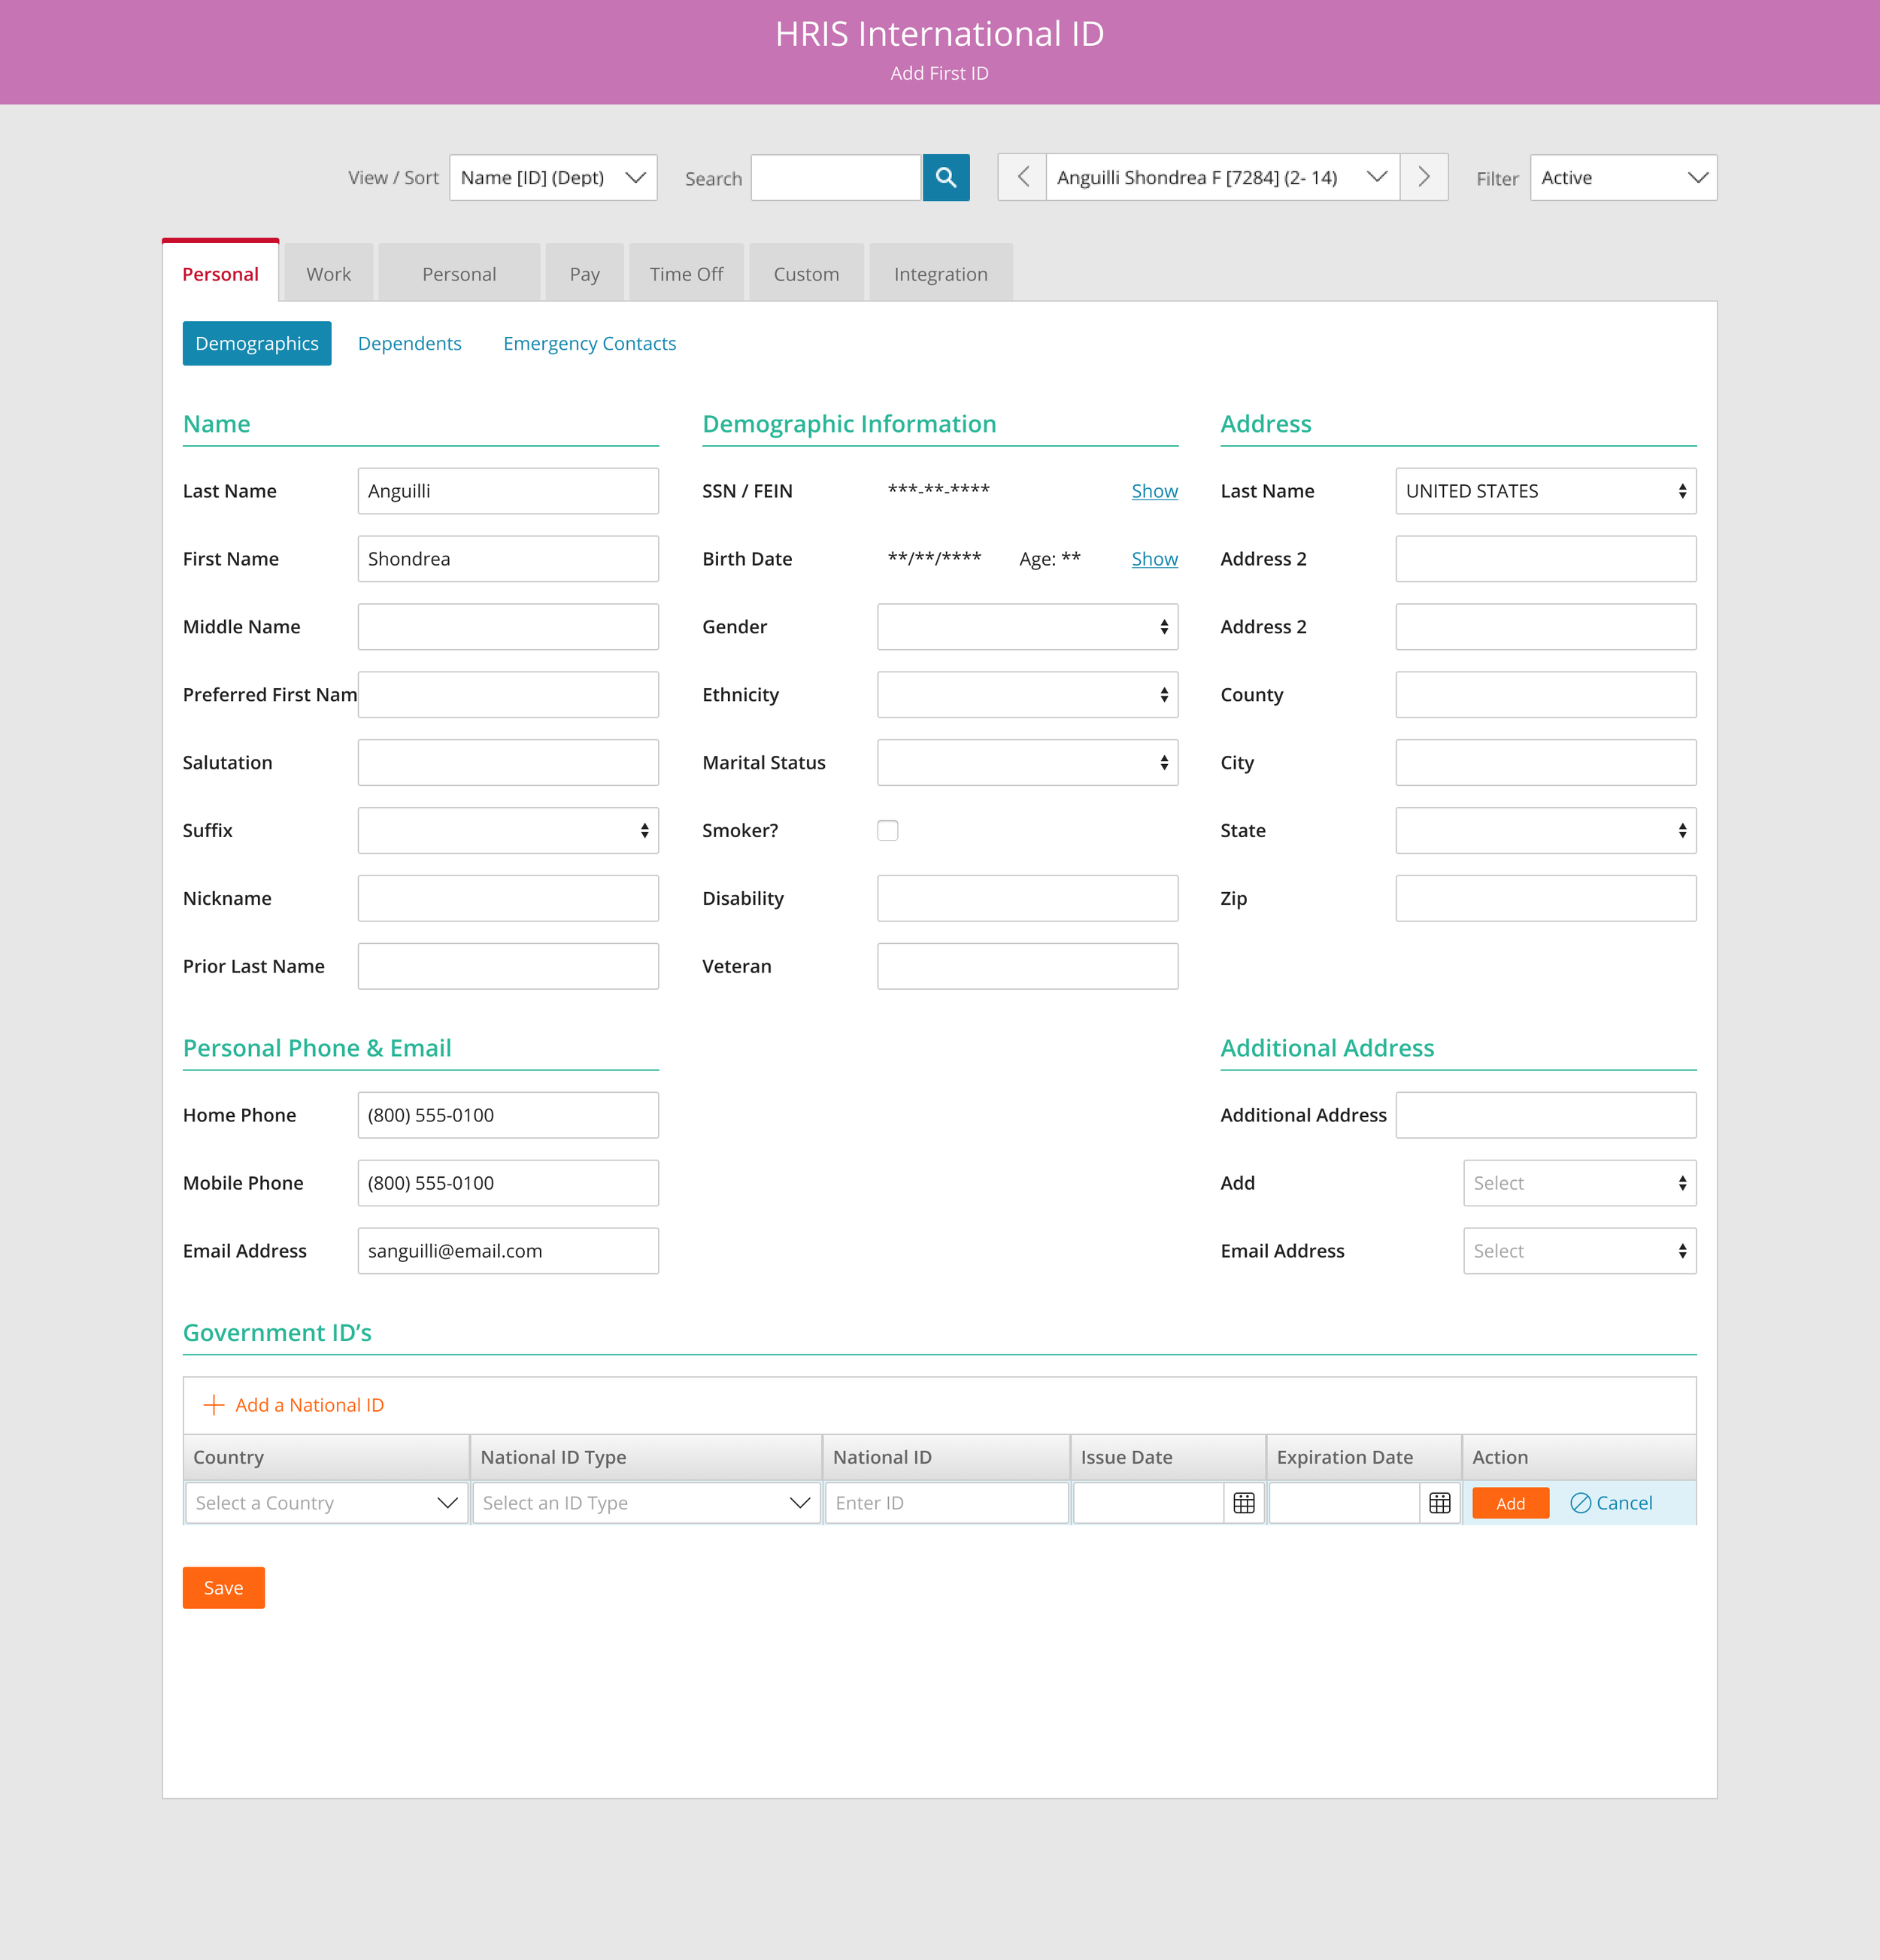
Task: Click the Middle Name input field
Action: pos(508,627)
